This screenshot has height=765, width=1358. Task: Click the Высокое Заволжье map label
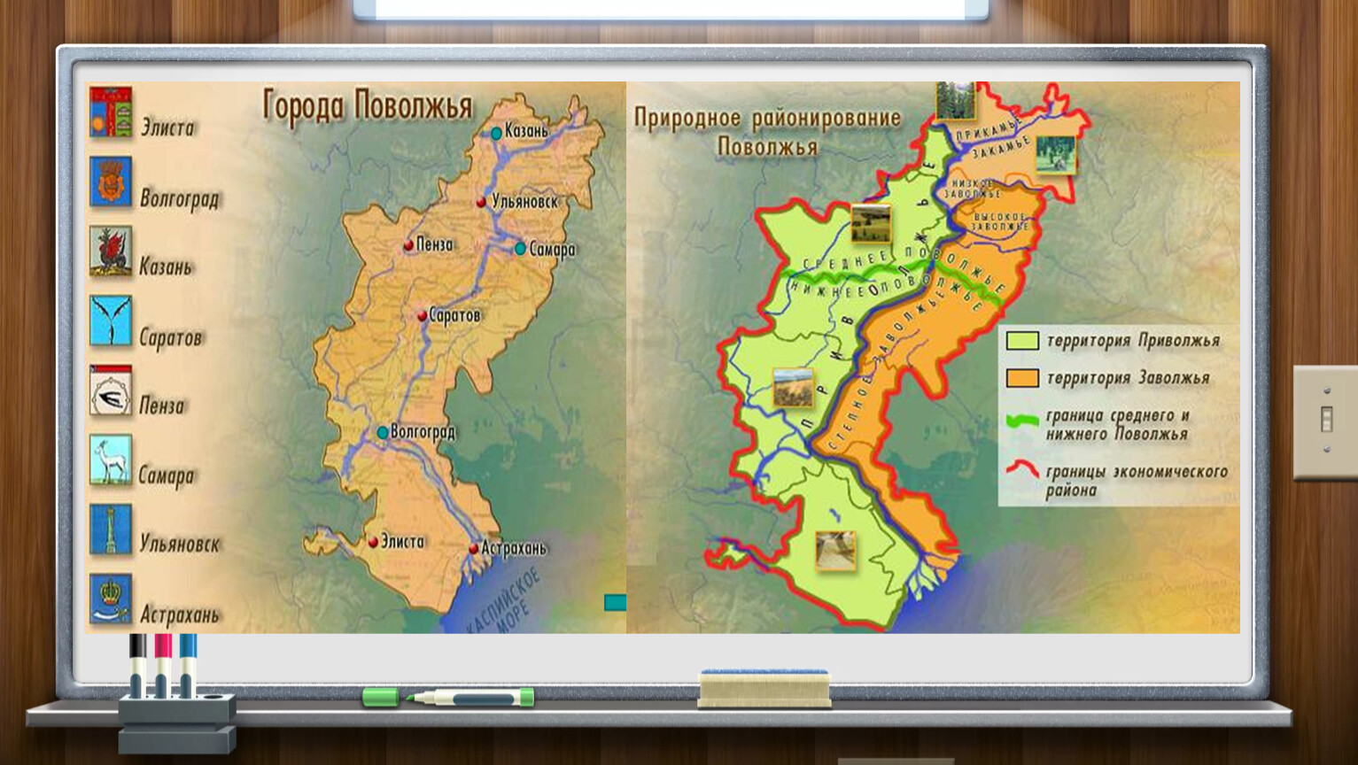(999, 221)
